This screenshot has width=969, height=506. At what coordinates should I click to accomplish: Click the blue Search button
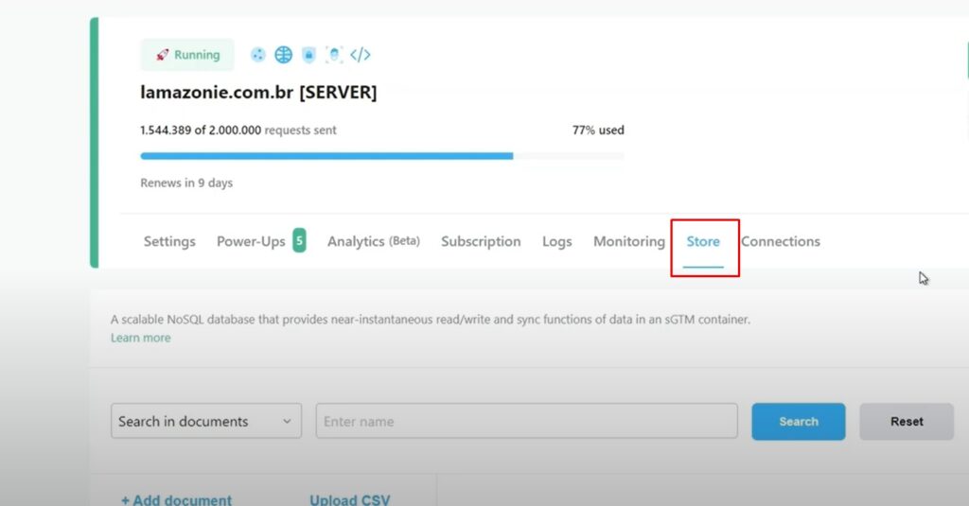coord(799,422)
